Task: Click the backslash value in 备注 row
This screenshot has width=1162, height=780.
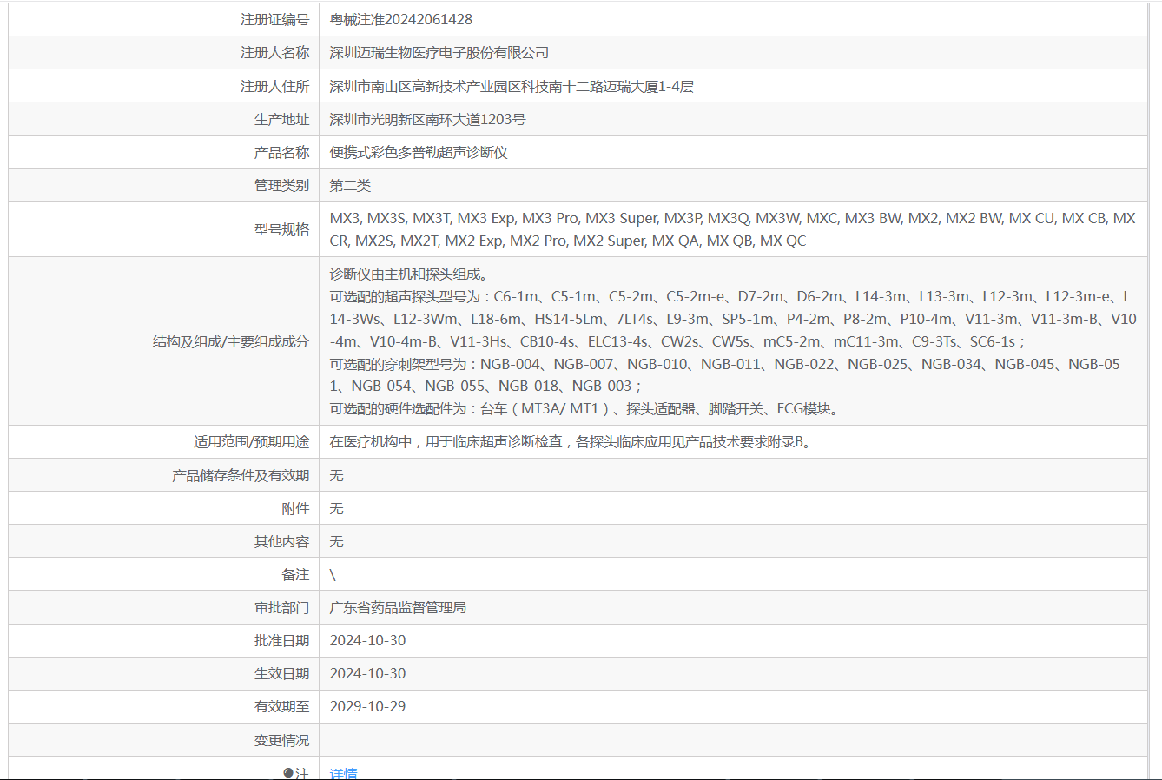Action: click(333, 575)
